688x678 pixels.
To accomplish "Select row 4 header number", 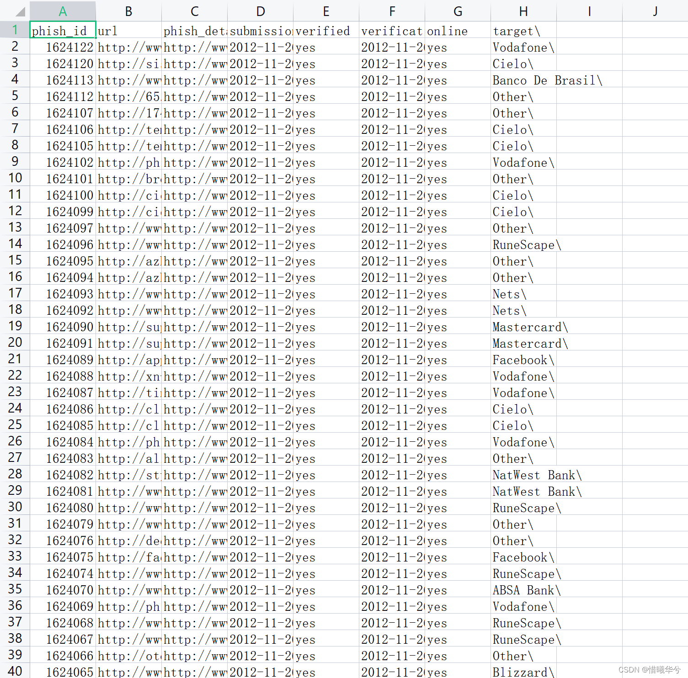I will click(15, 79).
